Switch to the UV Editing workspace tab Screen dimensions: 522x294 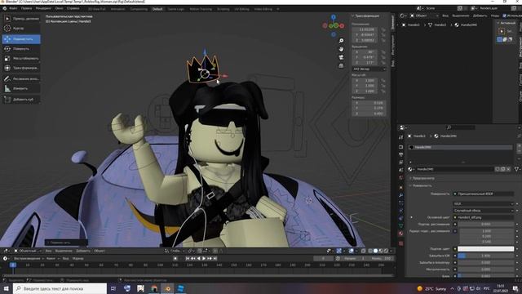pyautogui.click(x=241, y=9)
